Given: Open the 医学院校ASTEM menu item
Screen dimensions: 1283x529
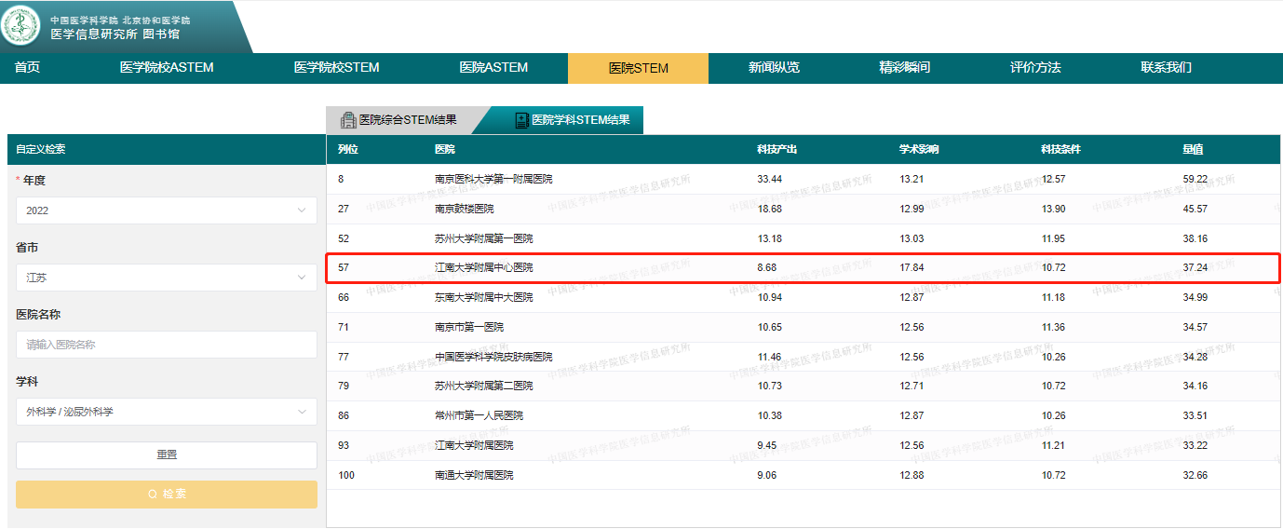Looking at the screenshot, I should point(167,68).
